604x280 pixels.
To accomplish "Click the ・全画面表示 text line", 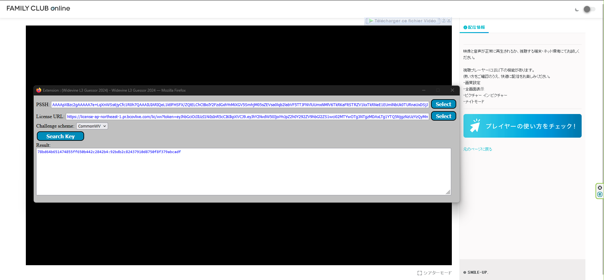I will pos(474,89).
